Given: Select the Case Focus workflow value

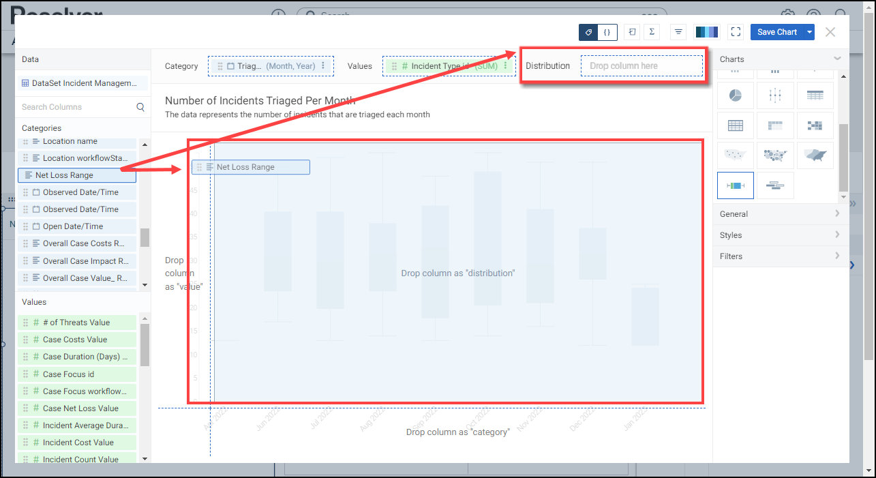Looking at the screenshot, I should tap(77, 391).
